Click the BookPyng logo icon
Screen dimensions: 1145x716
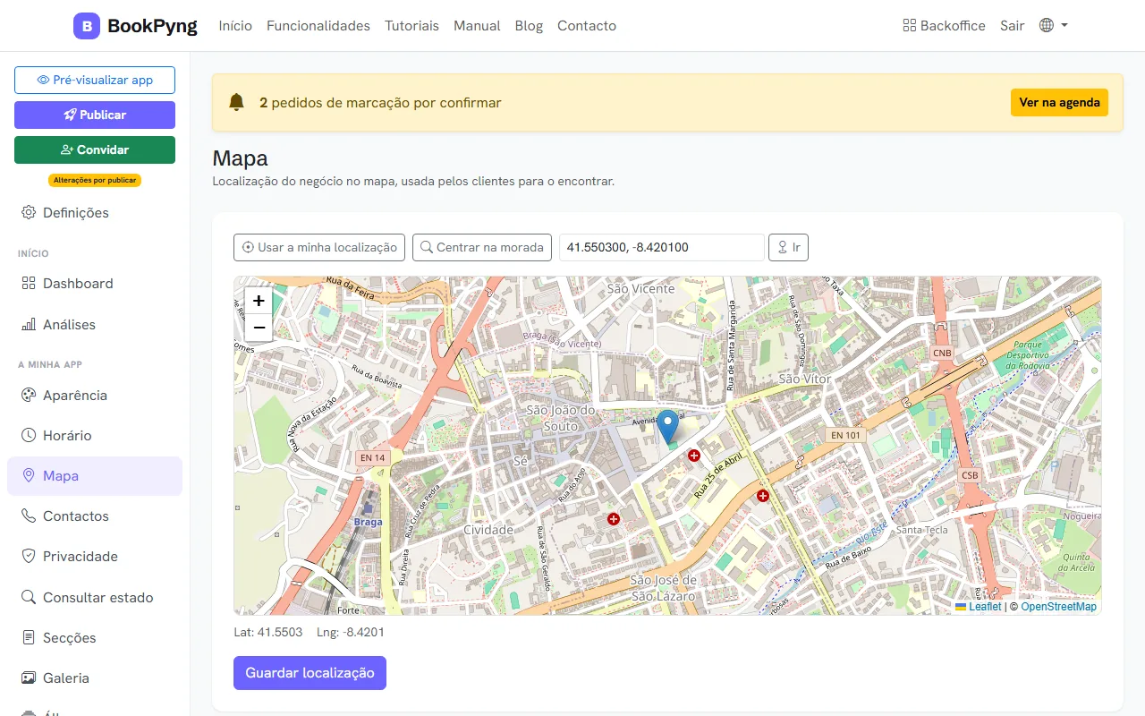[x=87, y=26]
